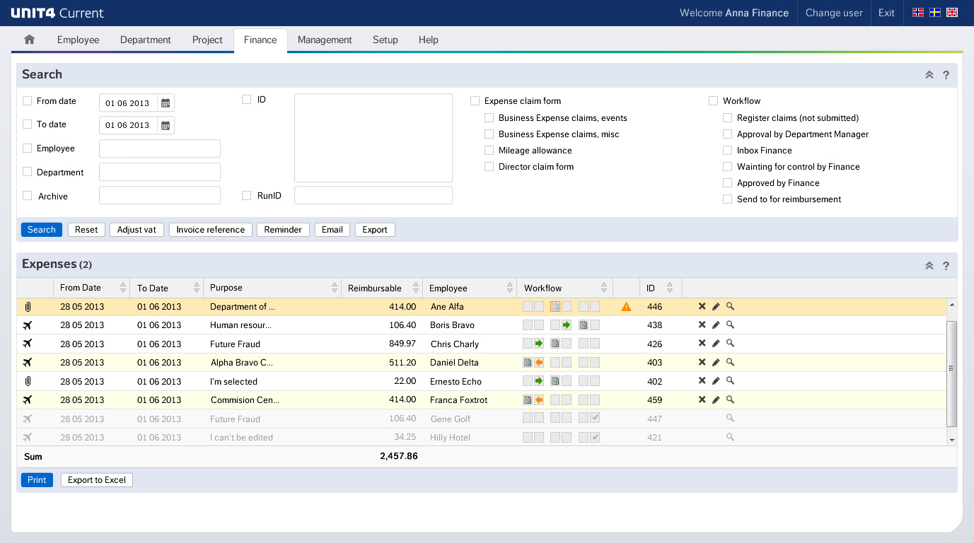
Task: Tick the Approved by Finance checkbox
Action: pyautogui.click(x=727, y=183)
